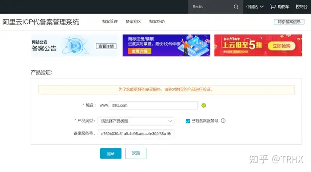Click 查看详情 on the 备案公告 banner
The height and width of the screenshot is (172, 311).
(x=106, y=46)
